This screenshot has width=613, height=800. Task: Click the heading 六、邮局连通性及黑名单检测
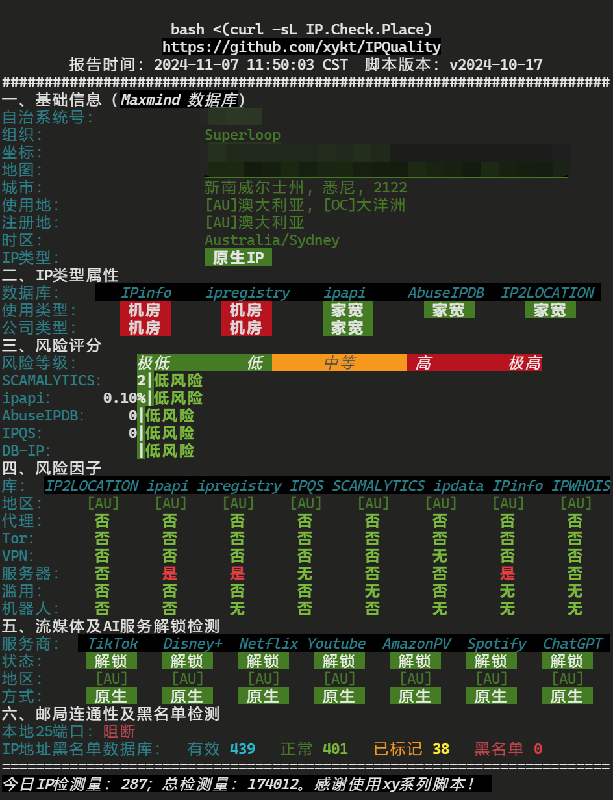point(111,714)
